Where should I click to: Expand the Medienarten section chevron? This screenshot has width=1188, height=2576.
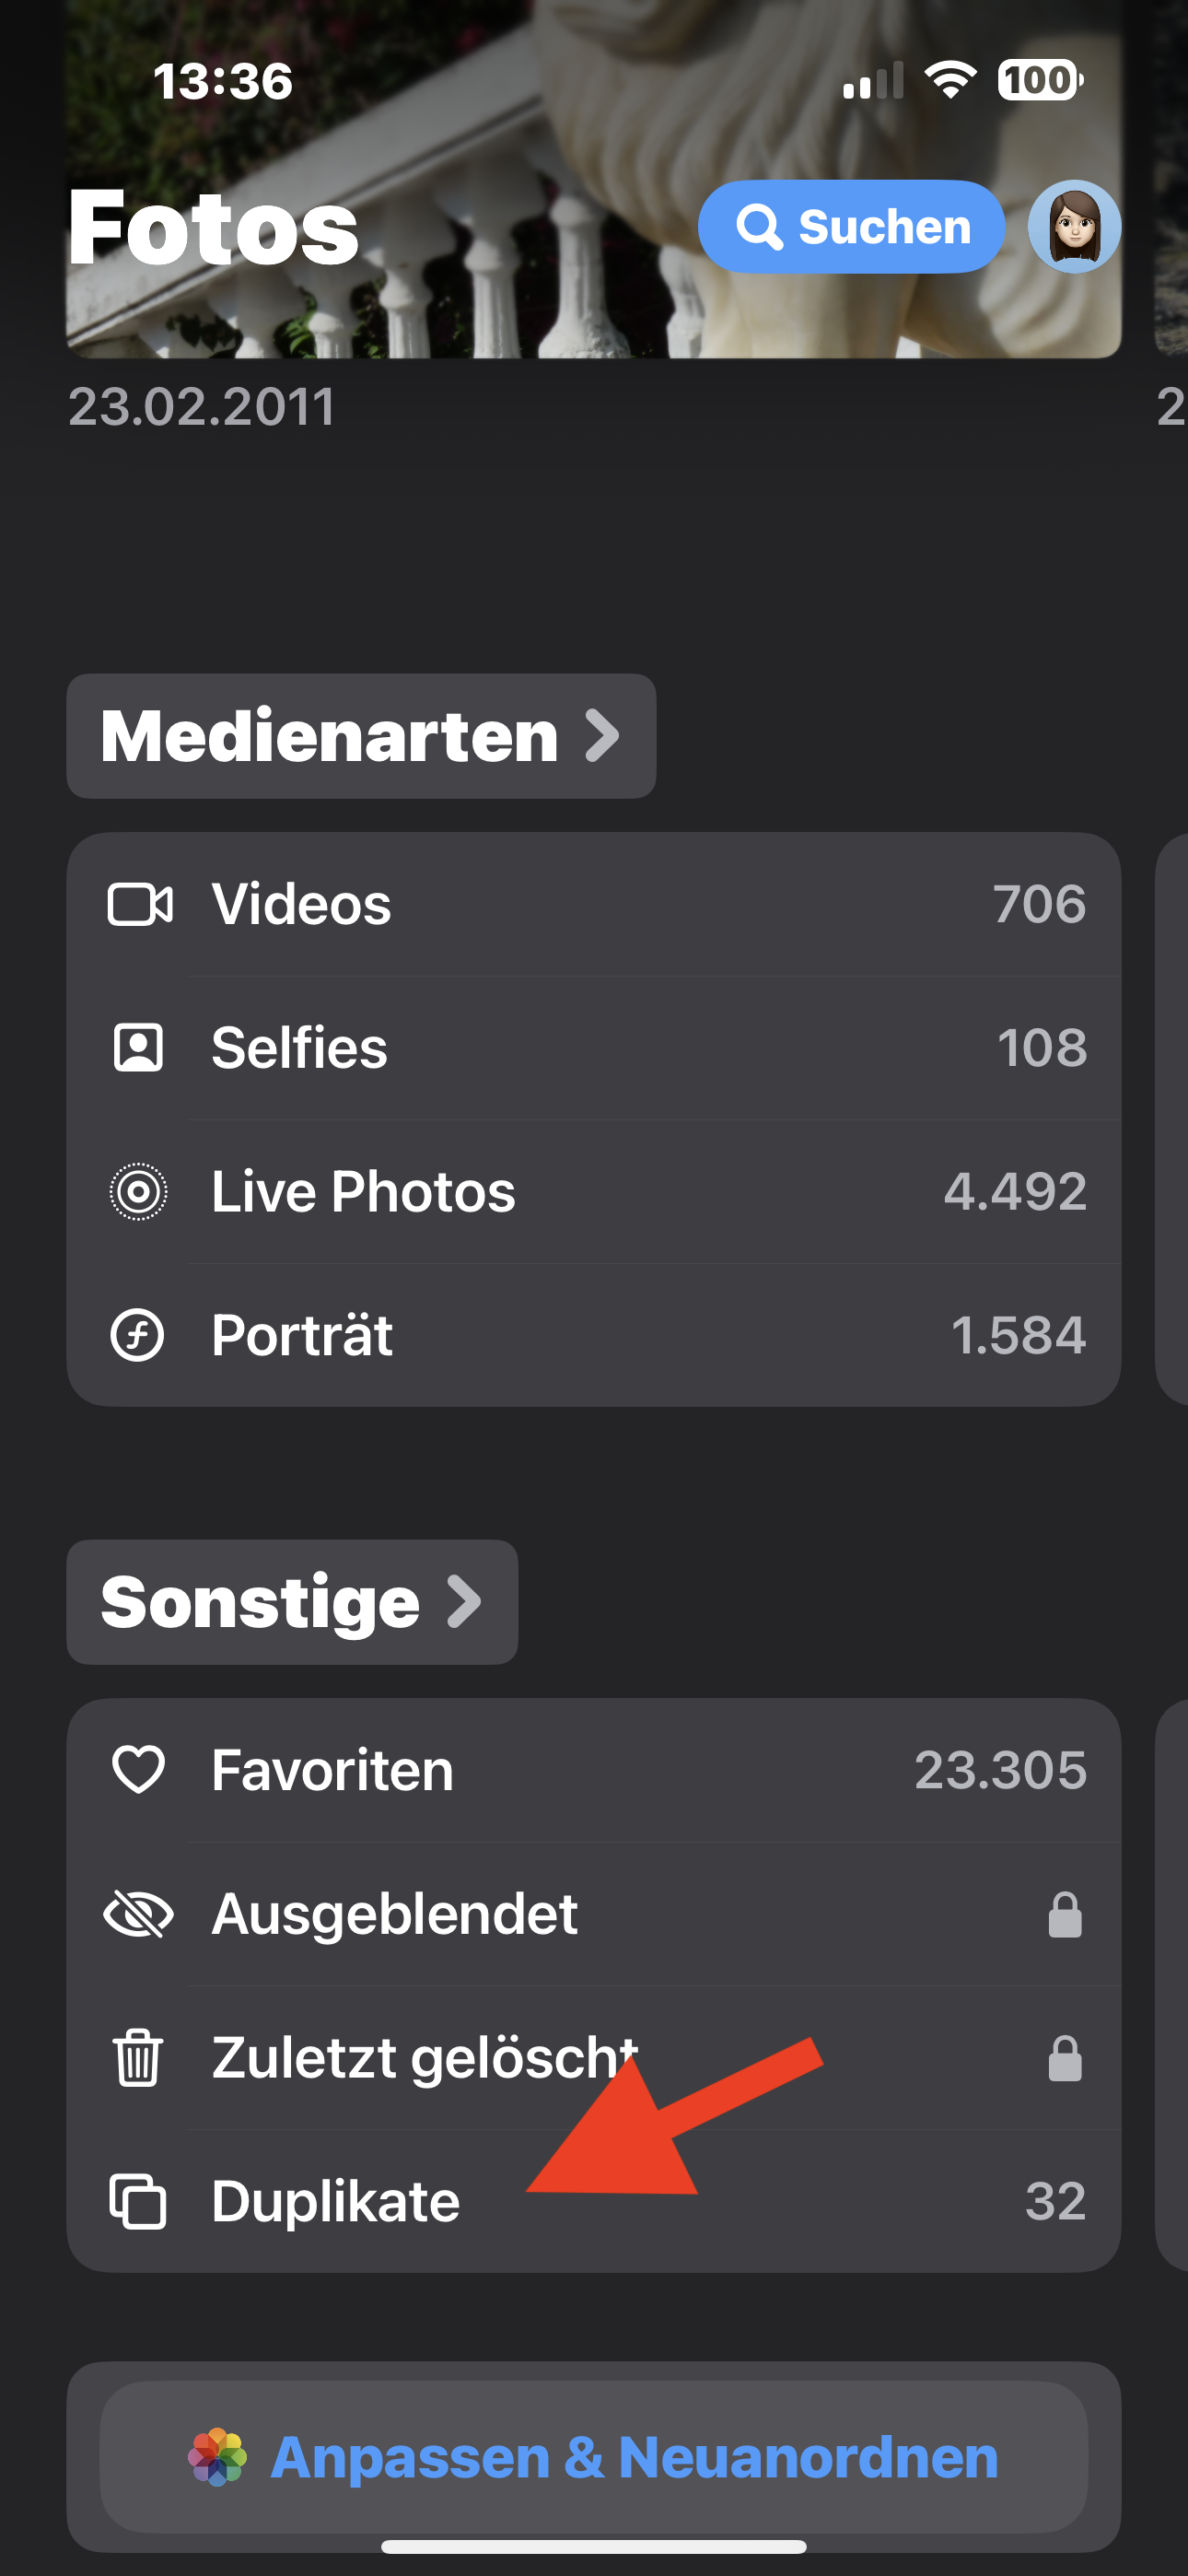602,736
